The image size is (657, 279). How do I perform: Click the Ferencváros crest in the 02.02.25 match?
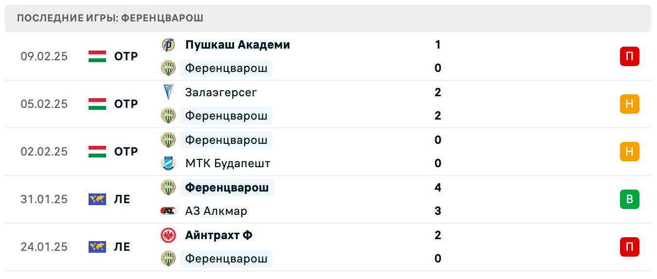168,140
